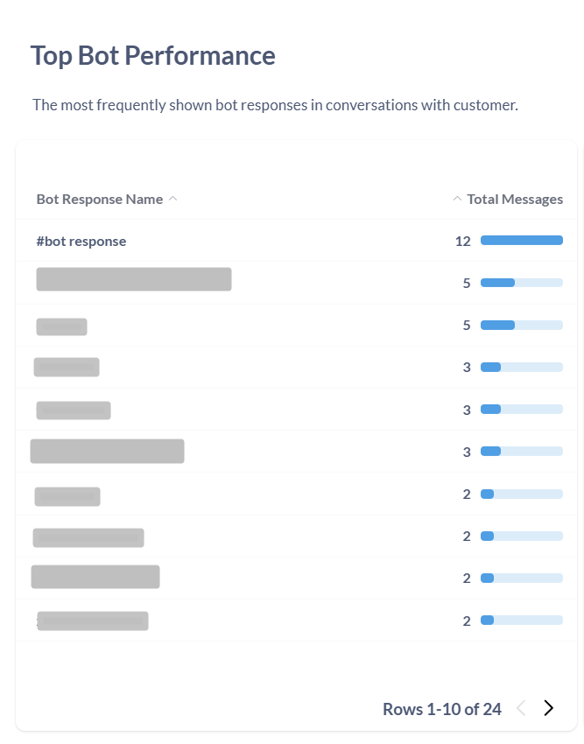Click the previous page arrow

[x=522, y=707]
